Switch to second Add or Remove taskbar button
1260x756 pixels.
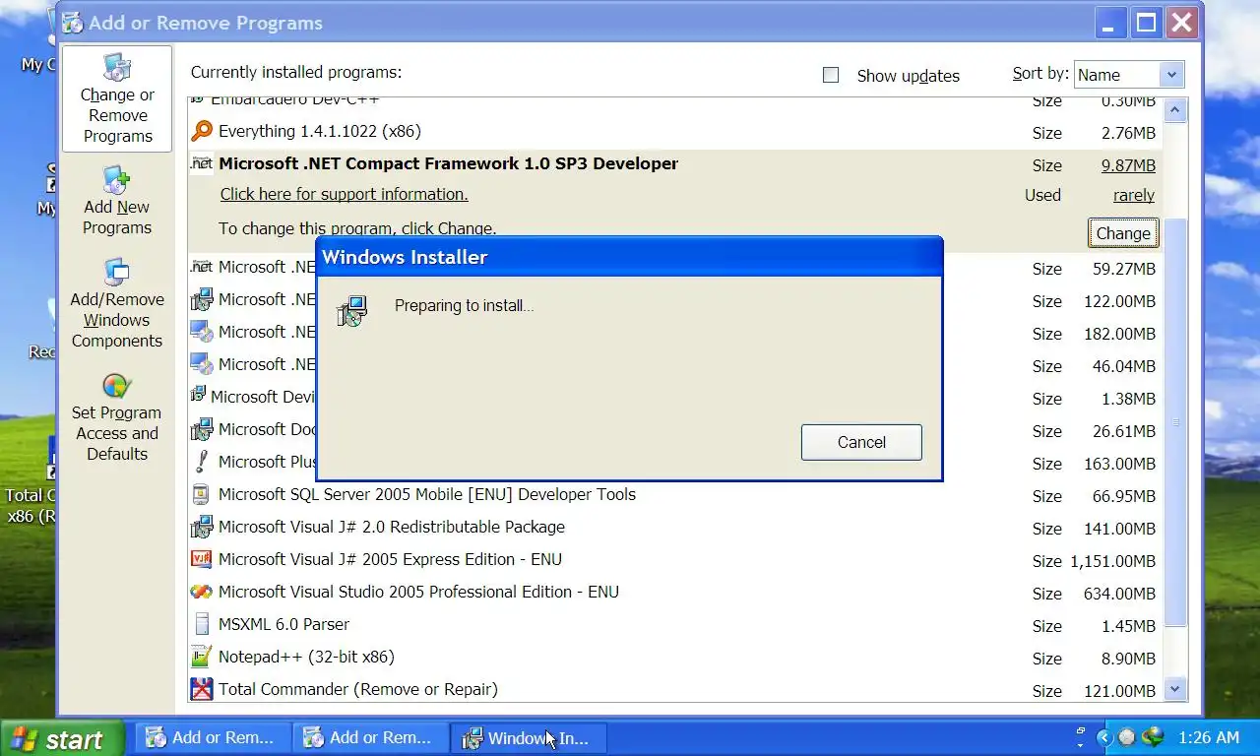[x=371, y=737]
